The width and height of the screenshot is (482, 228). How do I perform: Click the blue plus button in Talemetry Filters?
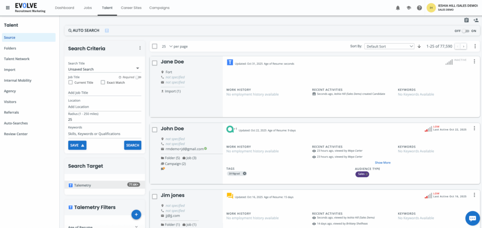point(136,215)
